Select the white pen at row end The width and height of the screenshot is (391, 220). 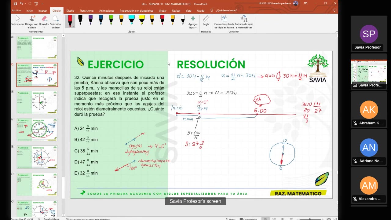click(183, 20)
